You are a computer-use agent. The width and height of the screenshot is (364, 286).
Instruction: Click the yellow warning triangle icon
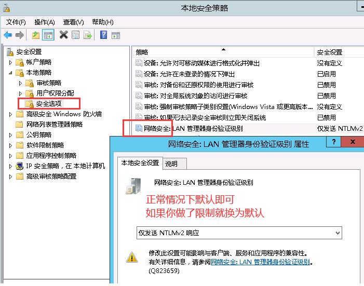132,257
